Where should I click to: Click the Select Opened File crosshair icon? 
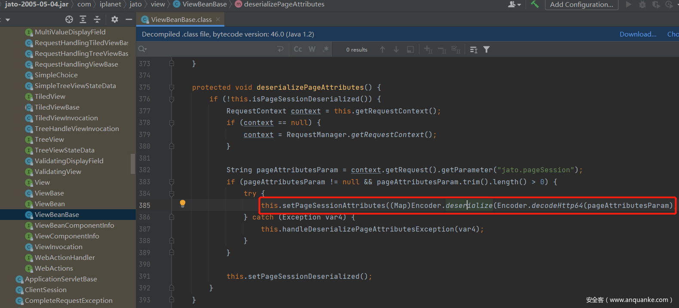coord(69,19)
